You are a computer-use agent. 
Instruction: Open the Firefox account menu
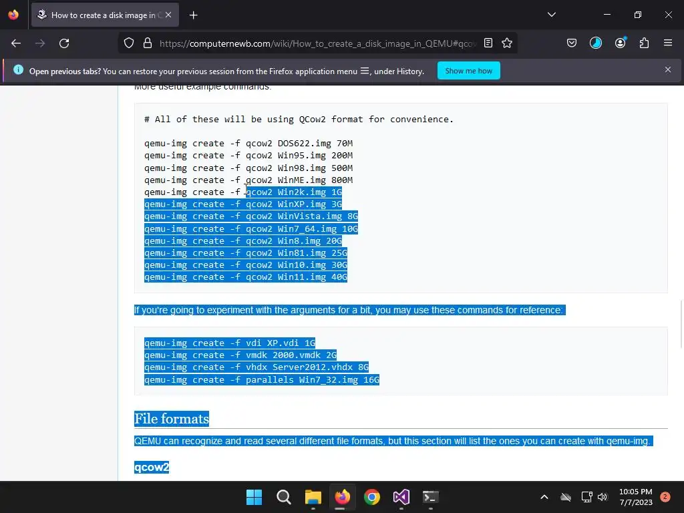[620, 43]
